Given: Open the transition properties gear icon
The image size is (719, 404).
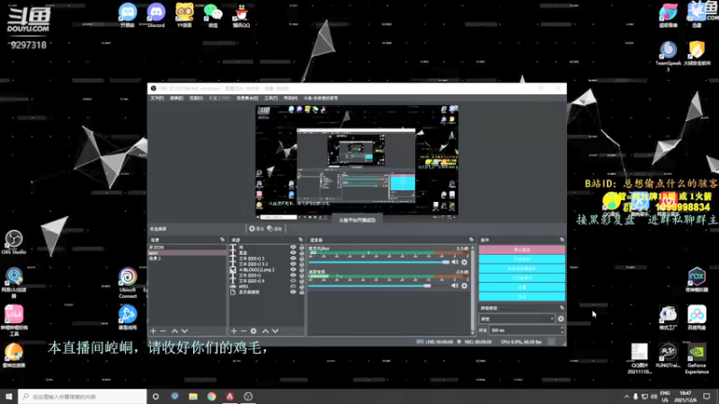Looking at the screenshot, I should (x=561, y=319).
